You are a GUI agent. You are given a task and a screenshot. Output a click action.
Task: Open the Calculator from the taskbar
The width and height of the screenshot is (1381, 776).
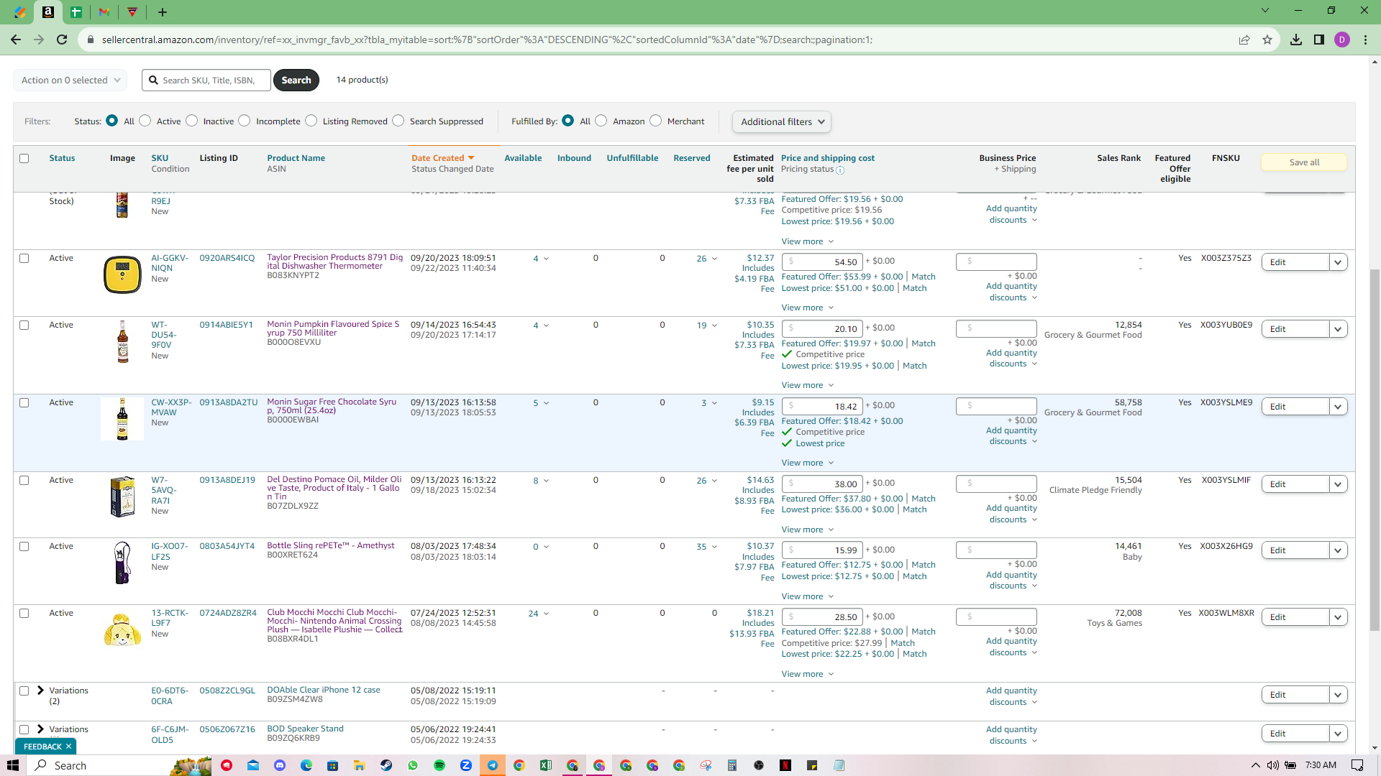pos(732,765)
